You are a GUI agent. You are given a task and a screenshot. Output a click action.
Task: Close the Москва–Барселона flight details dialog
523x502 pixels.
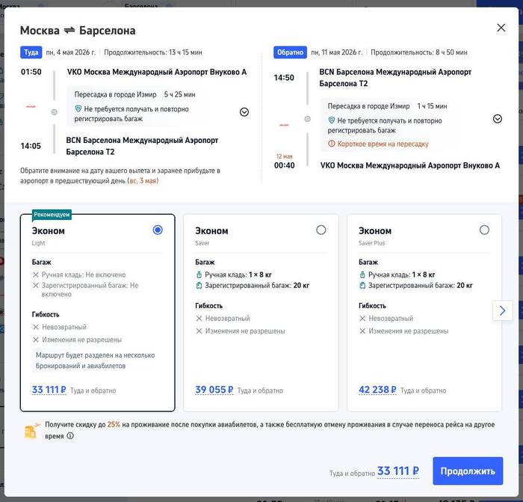[x=501, y=28]
